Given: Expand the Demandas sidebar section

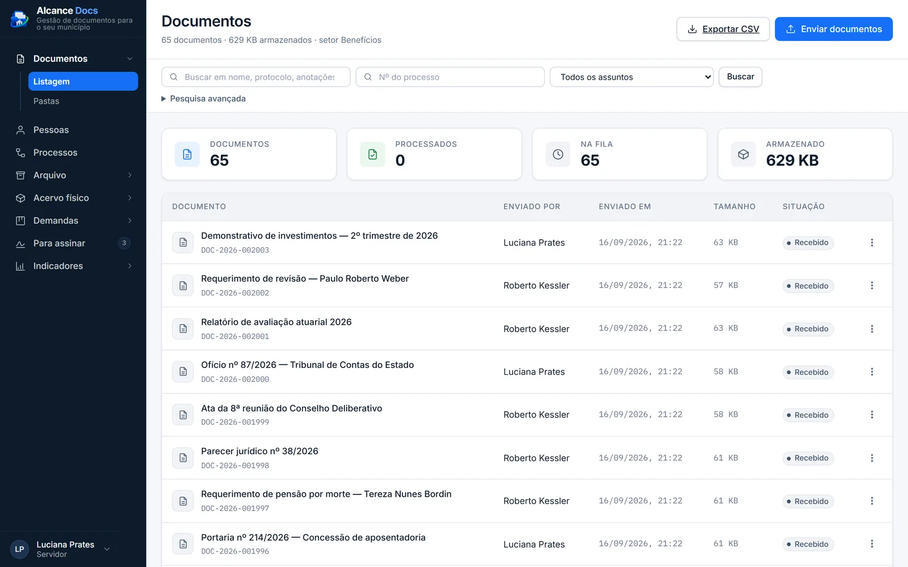Looking at the screenshot, I should click(129, 221).
